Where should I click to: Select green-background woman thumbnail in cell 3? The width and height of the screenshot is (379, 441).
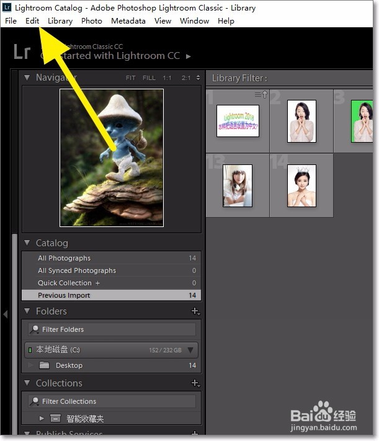coord(362,121)
